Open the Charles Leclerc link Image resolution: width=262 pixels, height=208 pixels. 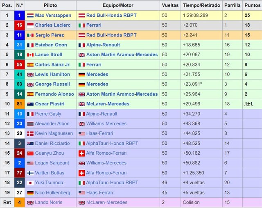pyautogui.click(x=53, y=25)
